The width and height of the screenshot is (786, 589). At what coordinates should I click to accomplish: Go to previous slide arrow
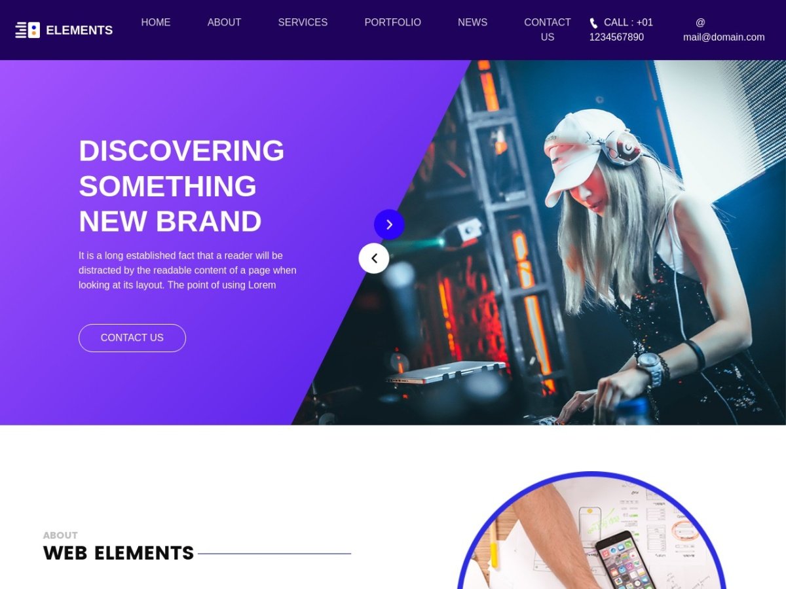374,259
